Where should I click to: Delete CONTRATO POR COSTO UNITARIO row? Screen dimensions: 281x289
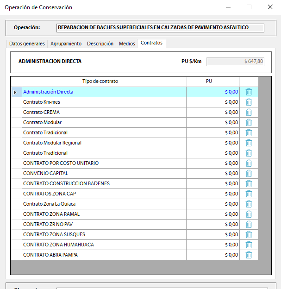point(249,163)
